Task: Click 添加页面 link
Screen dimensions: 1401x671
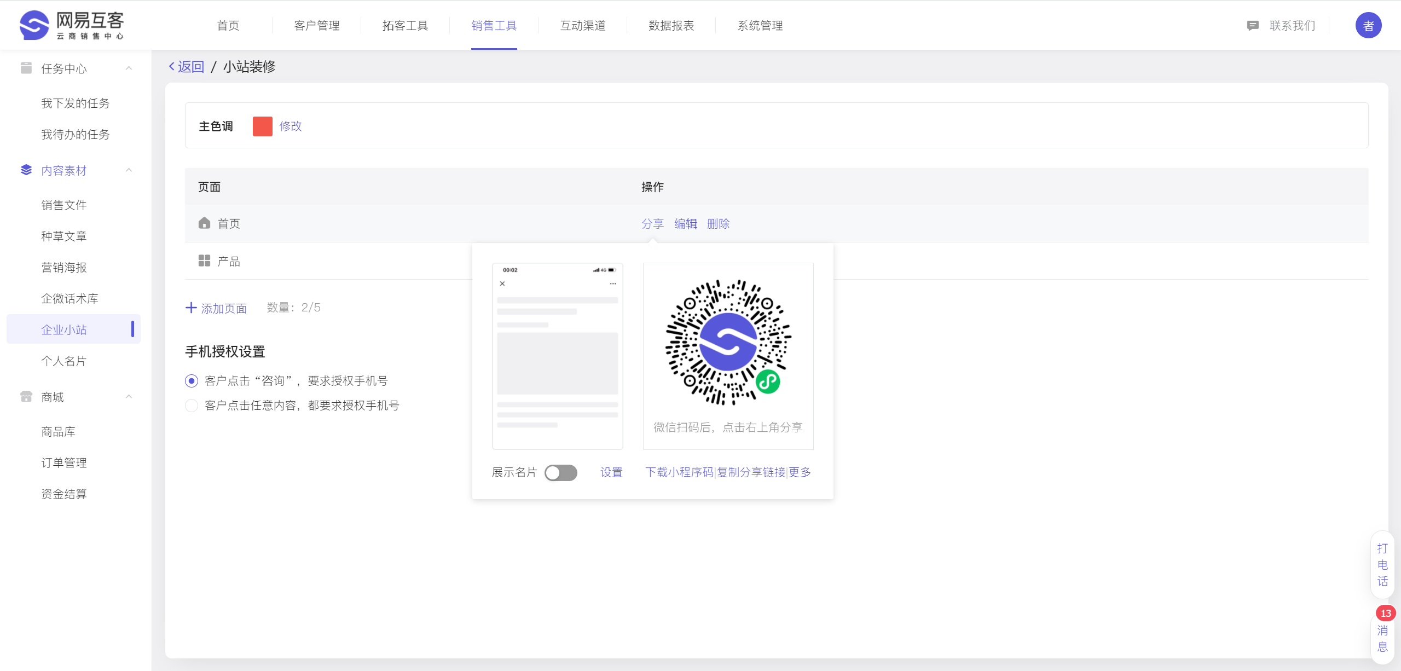Action: [x=224, y=308]
